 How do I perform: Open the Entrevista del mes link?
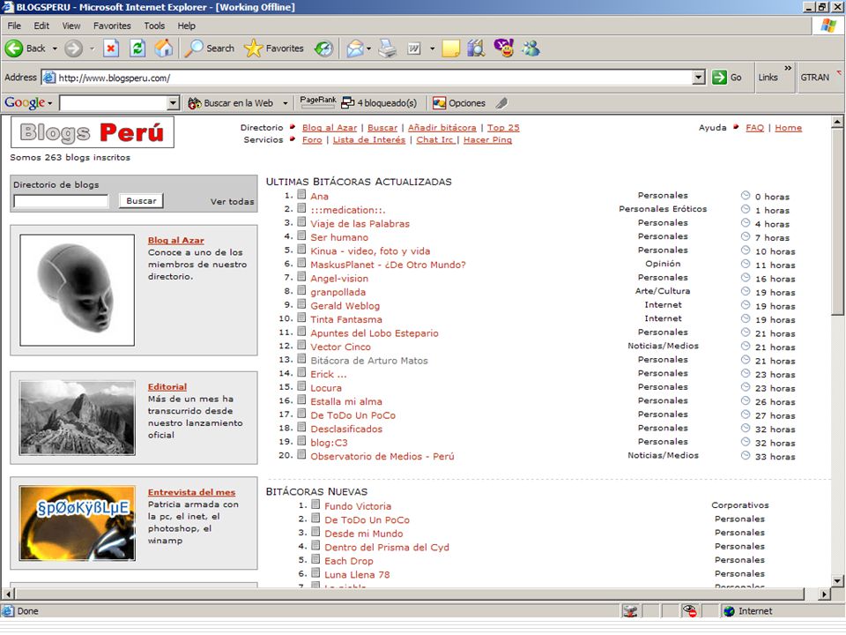(x=191, y=492)
